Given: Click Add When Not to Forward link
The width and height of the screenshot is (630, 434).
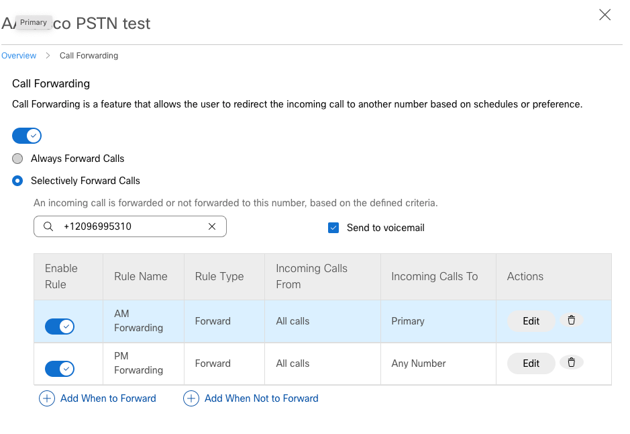Looking at the screenshot, I should click(x=262, y=398).
